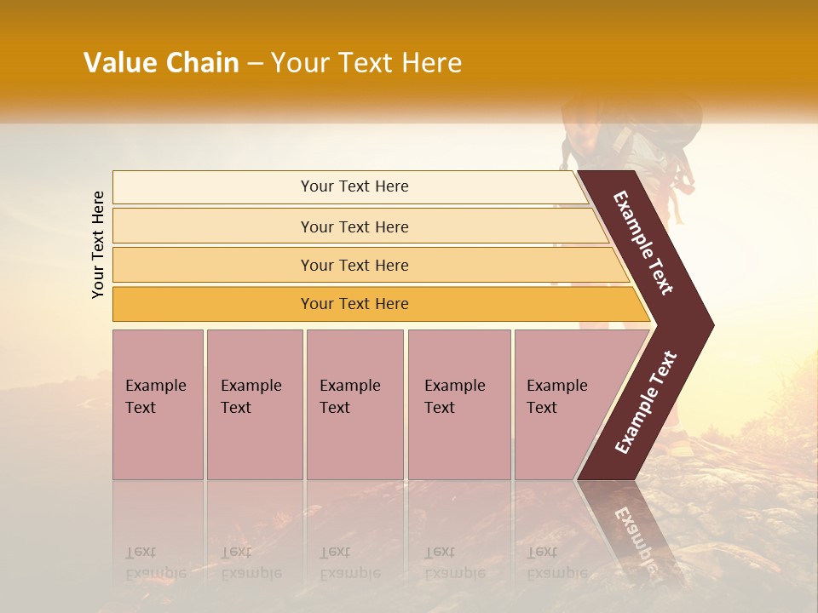Image resolution: width=818 pixels, height=613 pixels.
Task: Select the first pink 'Example Text' box
Action: pos(158,404)
